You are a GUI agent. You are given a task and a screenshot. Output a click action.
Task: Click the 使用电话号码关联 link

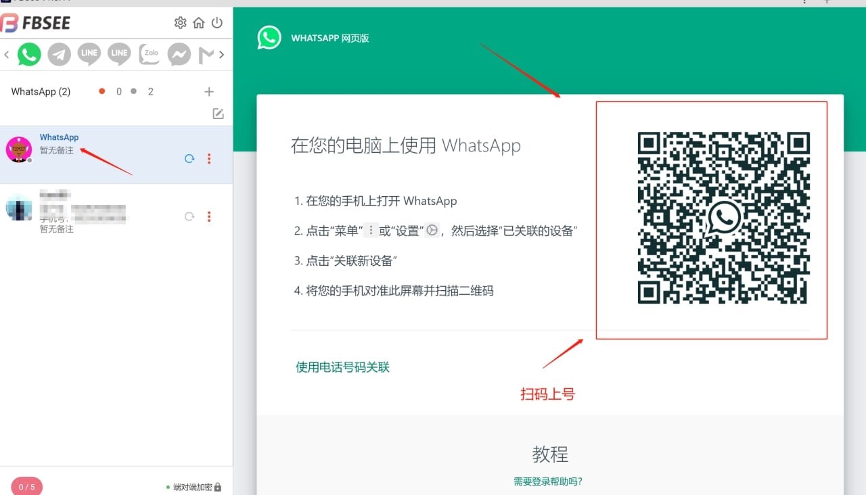pyautogui.click(x=342, y=367)
